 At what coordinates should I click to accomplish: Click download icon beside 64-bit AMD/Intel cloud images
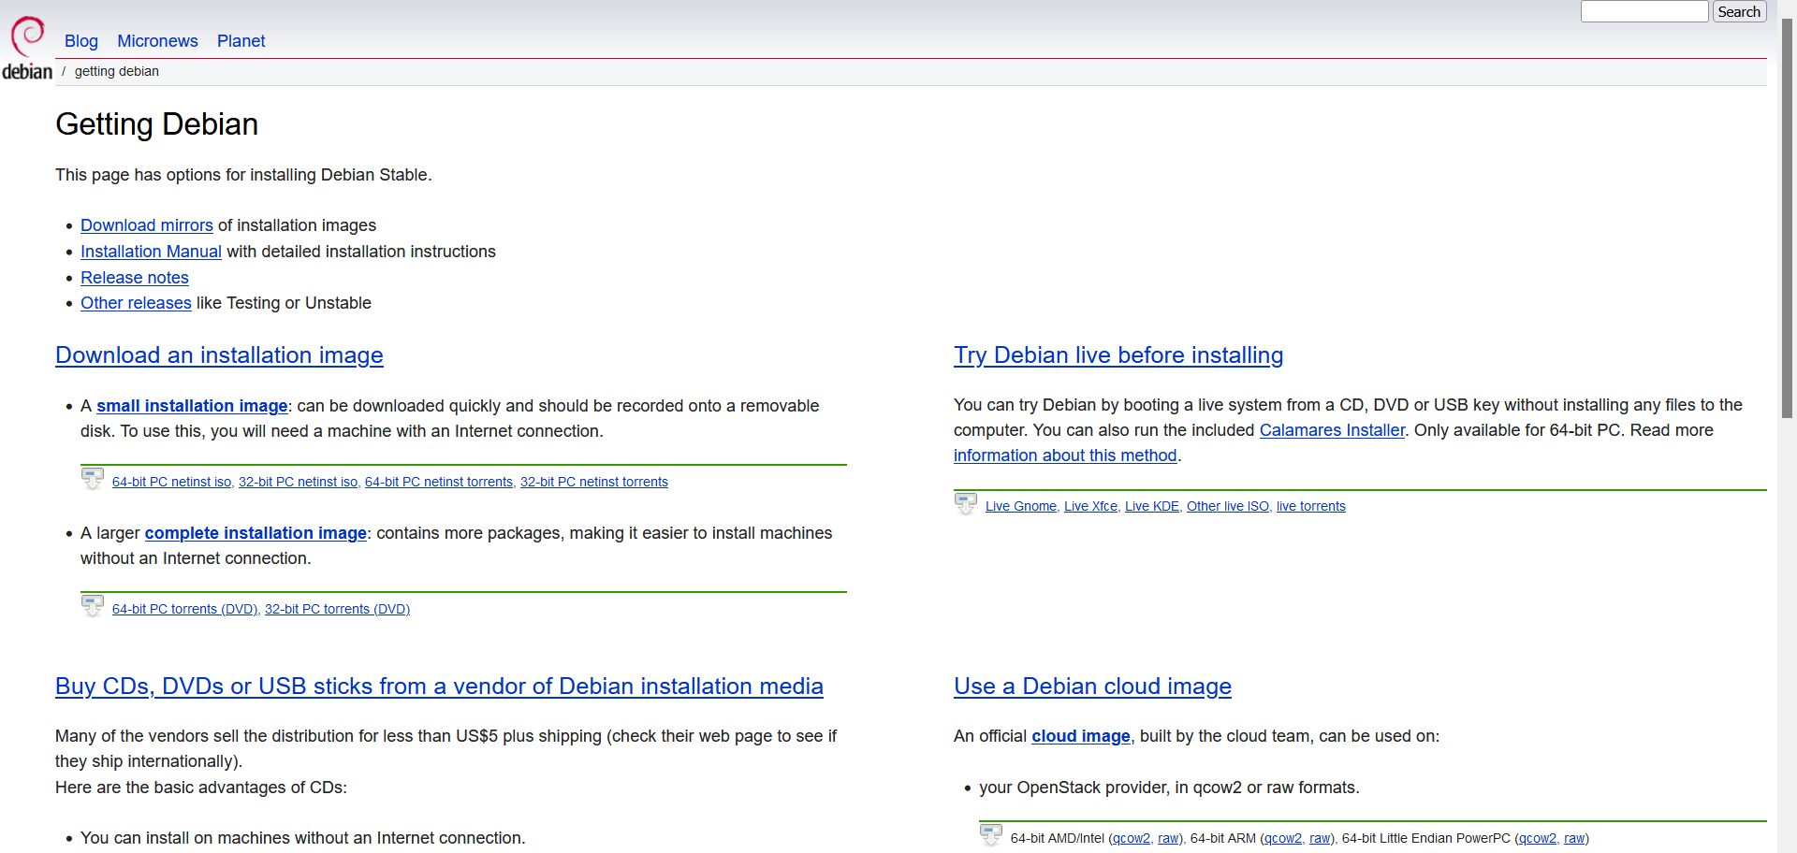pos(991,835)
